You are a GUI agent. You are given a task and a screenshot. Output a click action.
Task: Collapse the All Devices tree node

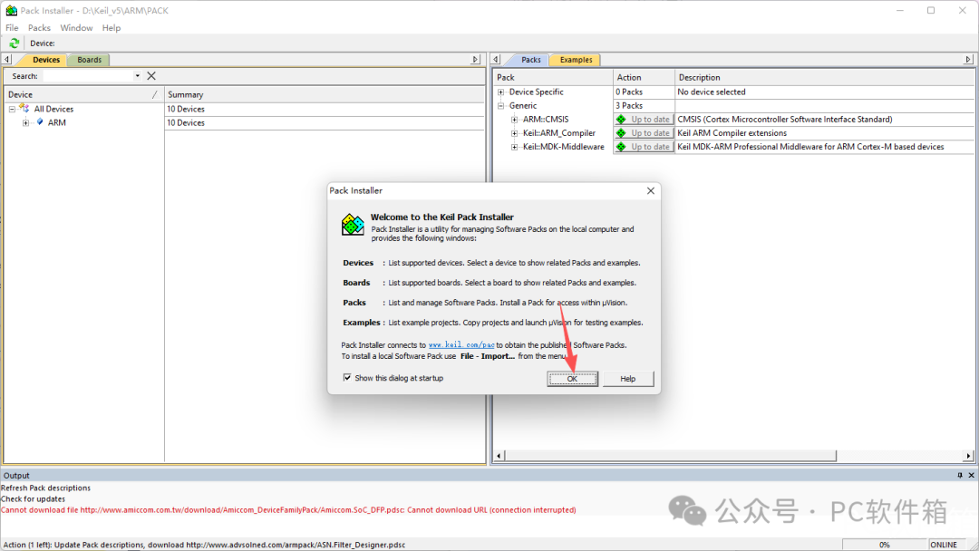pos(12,109)
